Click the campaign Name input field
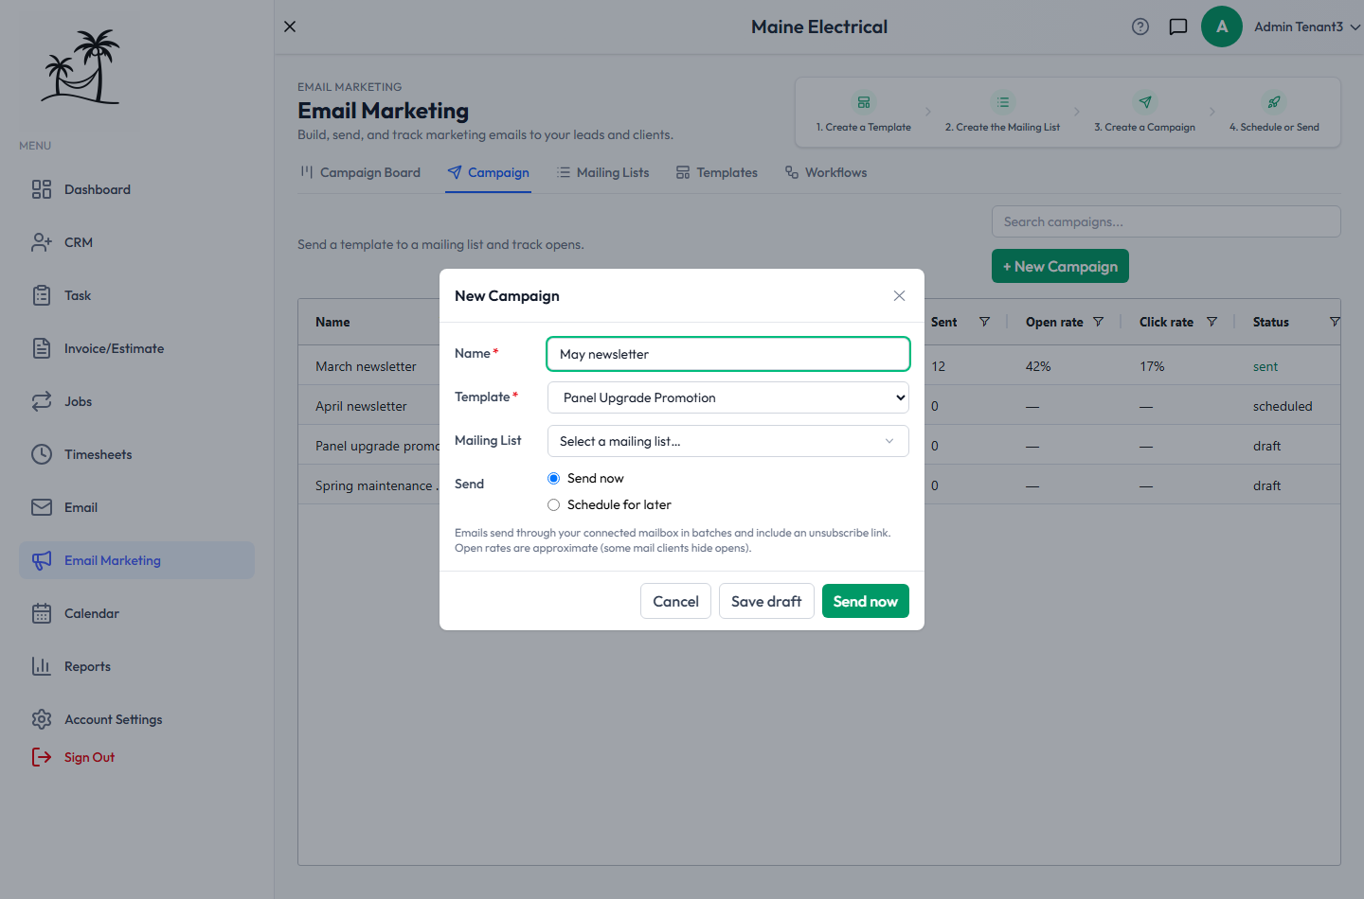Screen dimensions: 1364x899 coord(728,354)
